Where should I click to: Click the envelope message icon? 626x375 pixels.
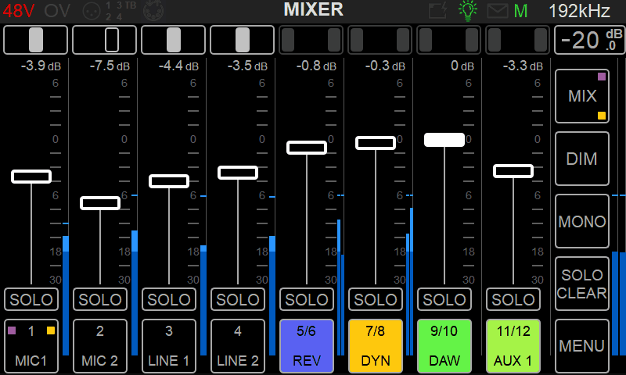pos(497,11)
